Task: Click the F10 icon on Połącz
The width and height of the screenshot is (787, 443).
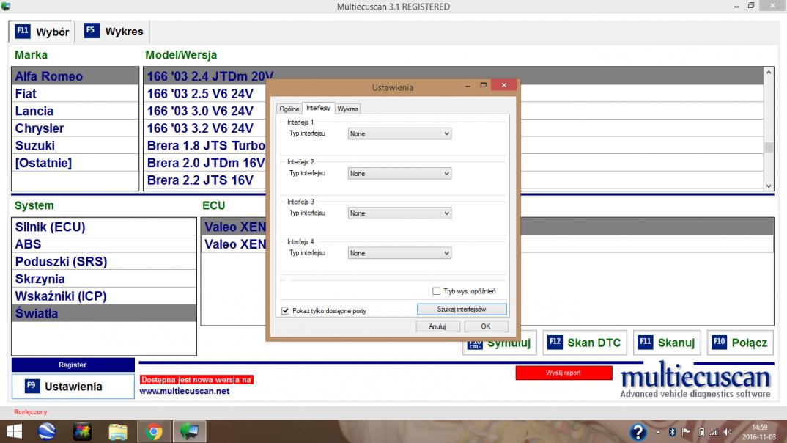Action: click(x=719, y=342)
